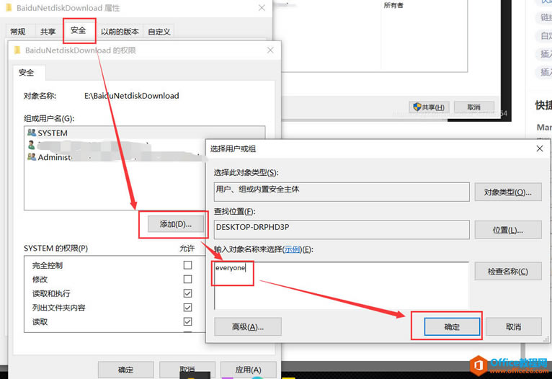Close the 选择用户或组 dialog
The height and width of the screenshot is (379, 552).
539,149
